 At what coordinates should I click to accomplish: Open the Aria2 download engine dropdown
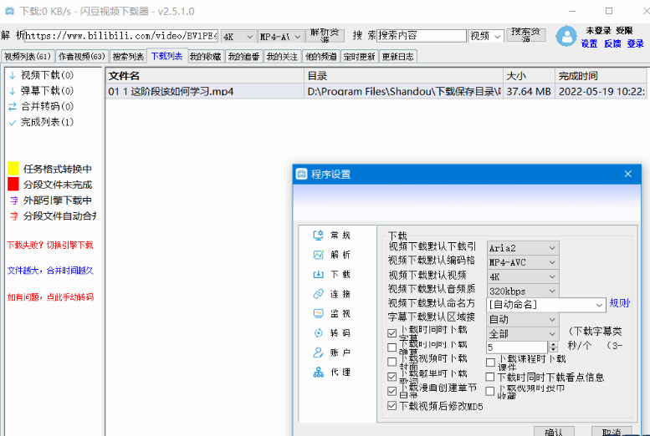[522, 248]
